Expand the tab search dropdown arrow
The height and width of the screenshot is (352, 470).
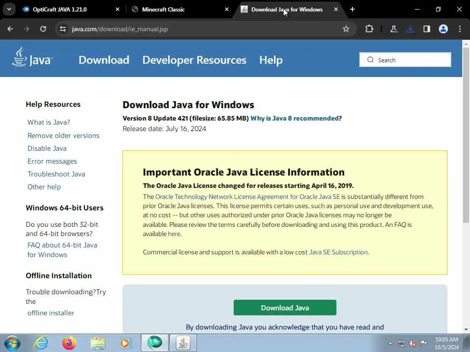[x=9, y=9]
